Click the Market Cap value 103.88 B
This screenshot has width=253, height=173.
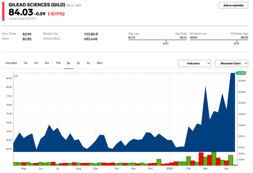coord(91,34)
